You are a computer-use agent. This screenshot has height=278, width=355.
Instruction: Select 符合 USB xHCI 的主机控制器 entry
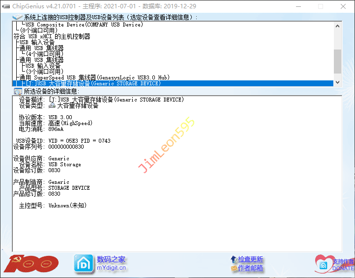52,36
